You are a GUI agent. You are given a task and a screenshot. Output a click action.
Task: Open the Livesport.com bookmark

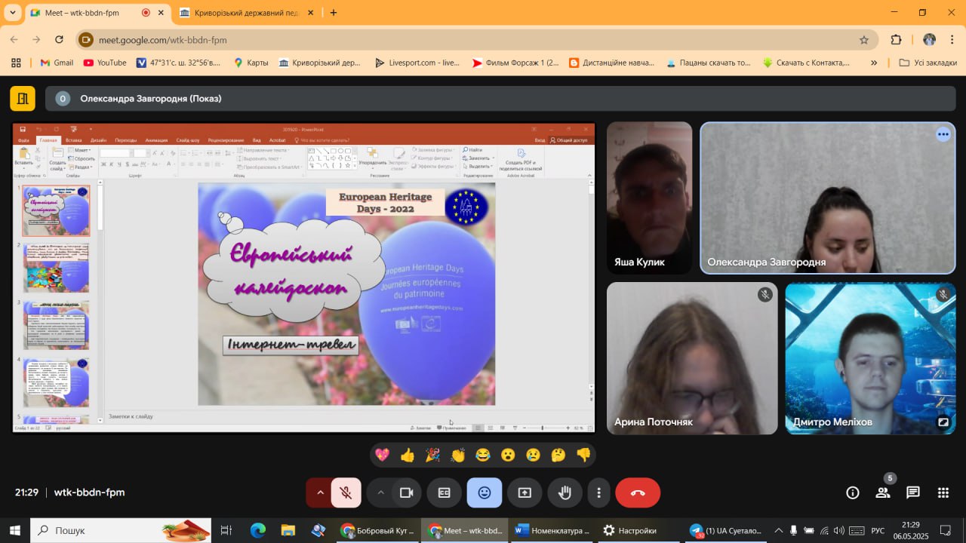(417, 63)
